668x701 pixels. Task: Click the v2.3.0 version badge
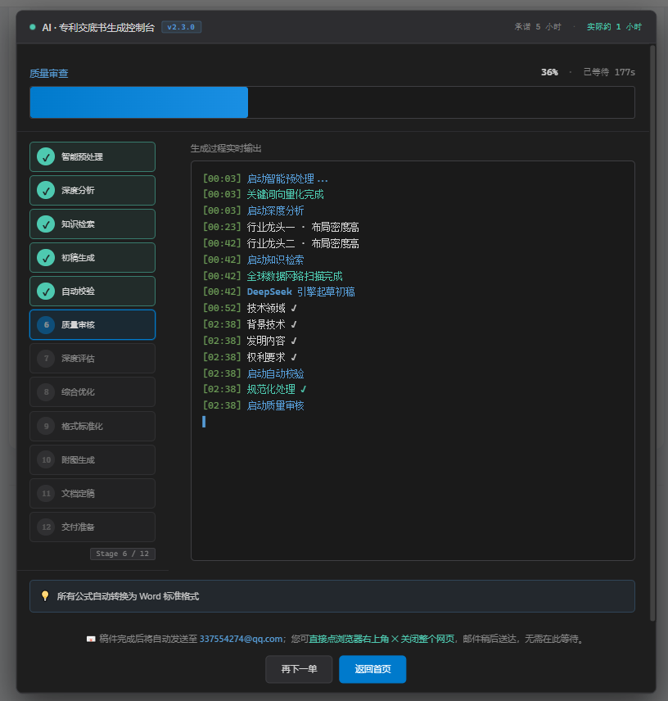(x=181, y=27)
